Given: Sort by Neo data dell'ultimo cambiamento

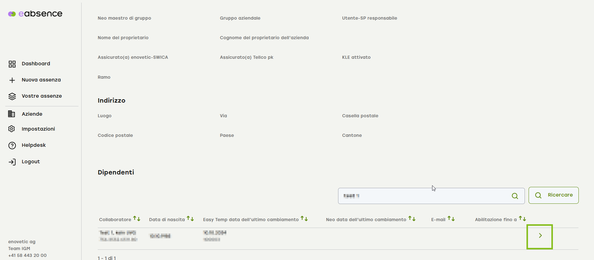Looking at the screenshot, I should tap(412, 219).
